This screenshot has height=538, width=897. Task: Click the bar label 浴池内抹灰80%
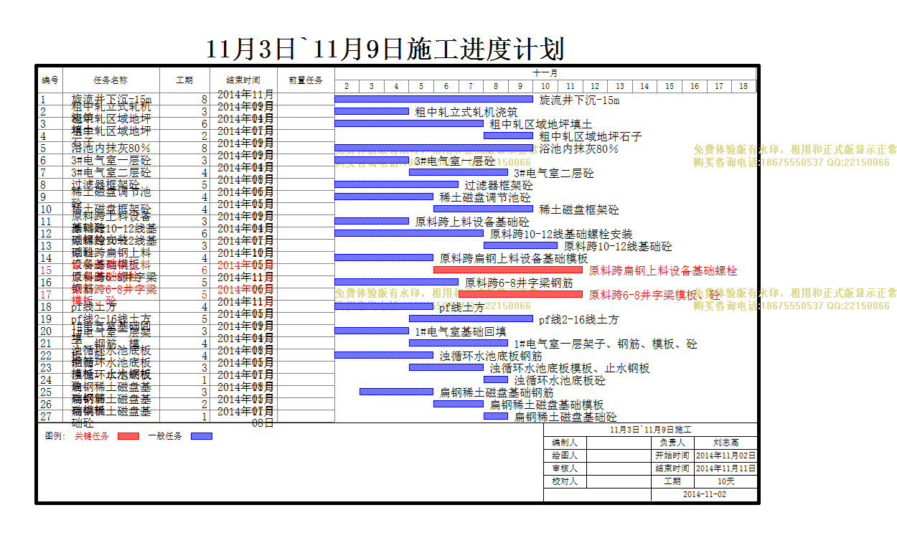[x=578, y=148]
